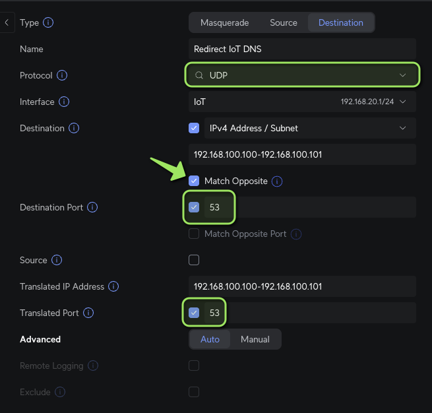Enable the Source checkbox
Viewport: 432px width, 413px height.
[194, 260]
